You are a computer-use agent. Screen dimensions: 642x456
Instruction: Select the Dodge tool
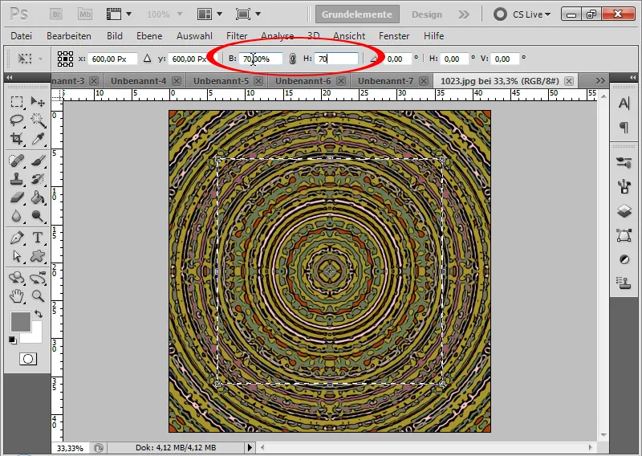(x=38, y=216)
